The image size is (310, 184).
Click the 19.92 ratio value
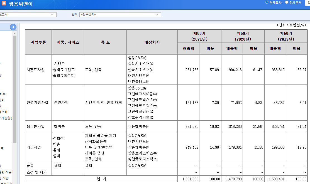[x=214, y=126]
